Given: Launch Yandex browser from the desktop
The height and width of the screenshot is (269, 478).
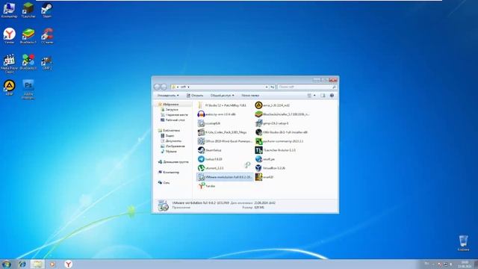Looking at the screenshot, I should tap(9, 36).
